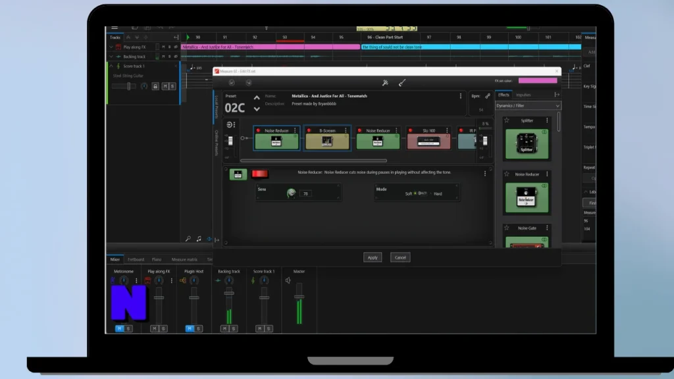Click the Master speaker icon in mixer
The image size is (674, 379).
point(288,280)
